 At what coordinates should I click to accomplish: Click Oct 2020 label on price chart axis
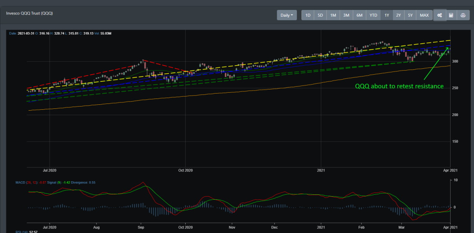click(x=185, y=170)
